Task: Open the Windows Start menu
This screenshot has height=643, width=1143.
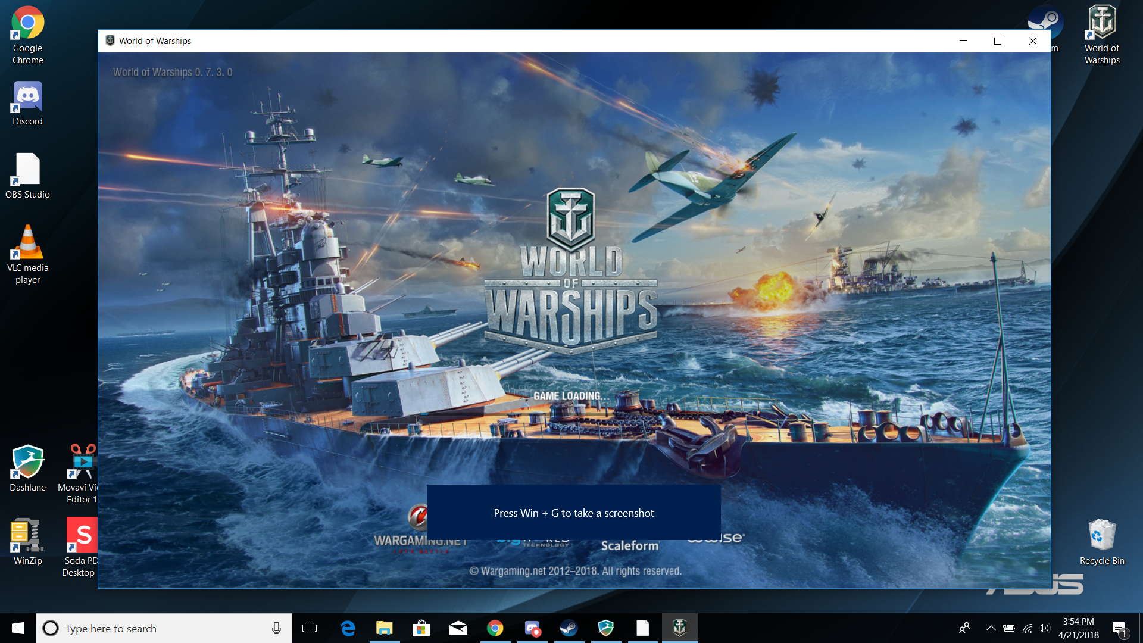Action: point(18,628)
